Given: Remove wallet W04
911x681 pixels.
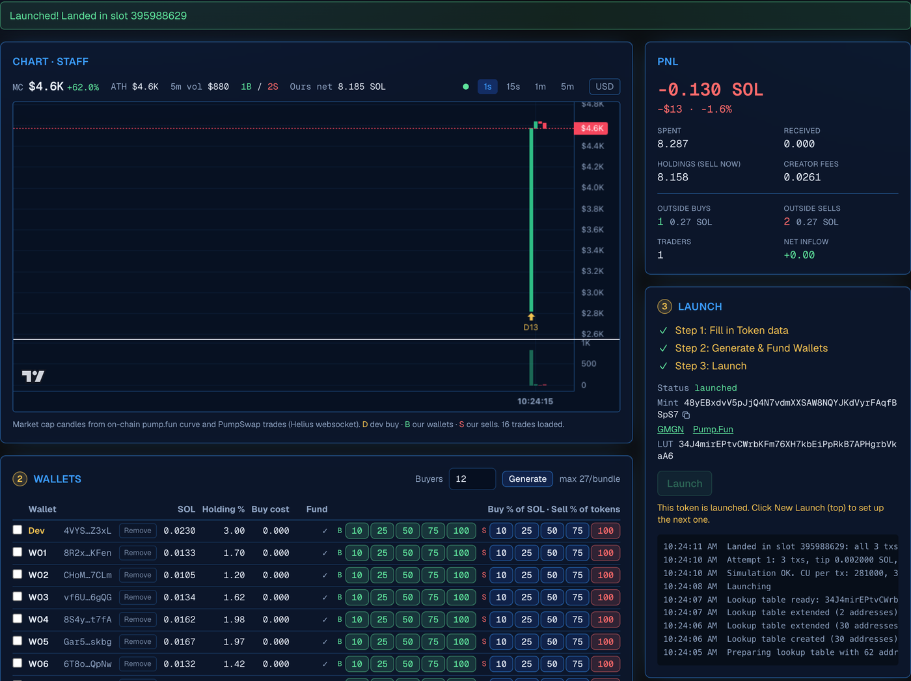Looking at the screenshot, I should (x=138, y=619).
